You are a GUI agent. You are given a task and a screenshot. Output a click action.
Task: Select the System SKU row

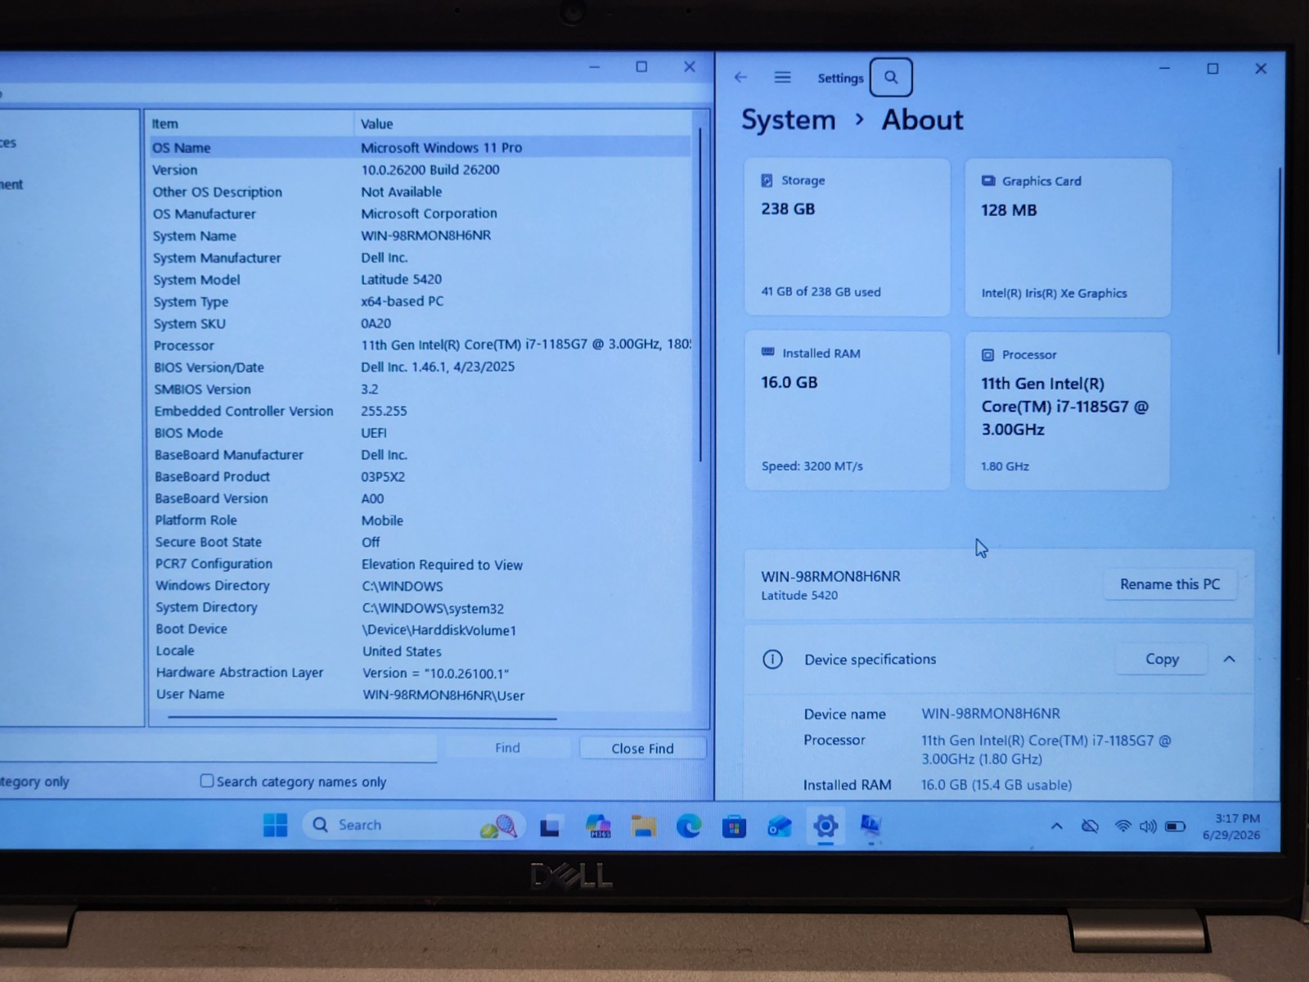[421, 323]
